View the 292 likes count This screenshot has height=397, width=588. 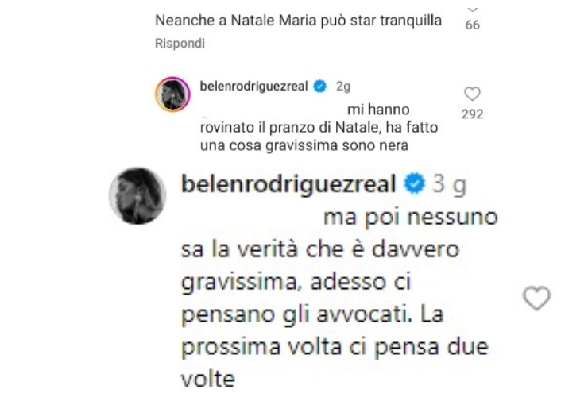473,114
